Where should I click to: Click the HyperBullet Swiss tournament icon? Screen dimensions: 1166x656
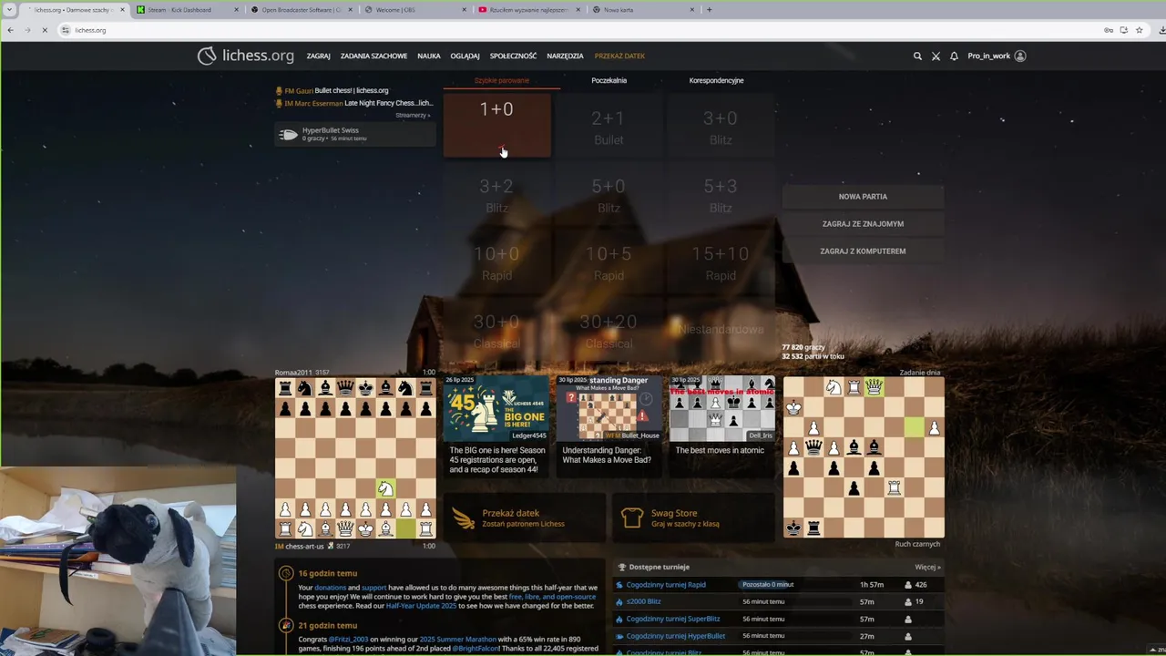pyautogui.click(x=289, y=134)
